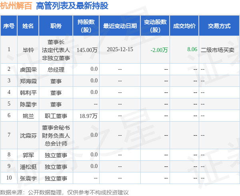240x196 pixels.
Task: Click the date 2025-12-15 cell
Action: [x=120, y=50]
